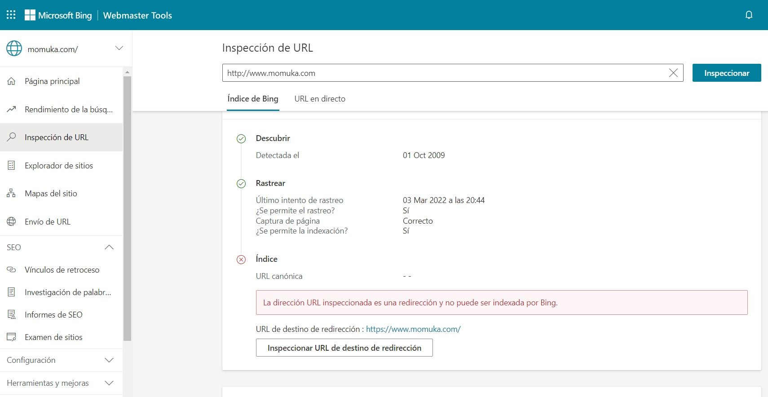Click the Microsoft Bing logo
This screenshot has width=768, height=397.
(x=58, y=15)
